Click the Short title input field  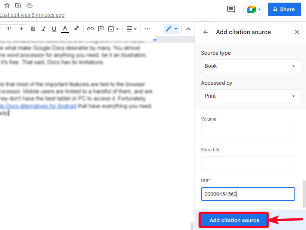pos(248,163)
